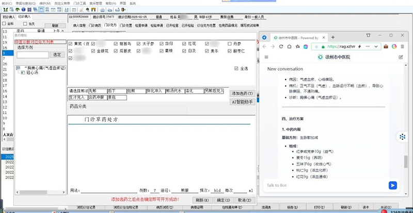
Task: Uncheck the 酸枣仁 herb checkbox
Action: click(230, 51)
